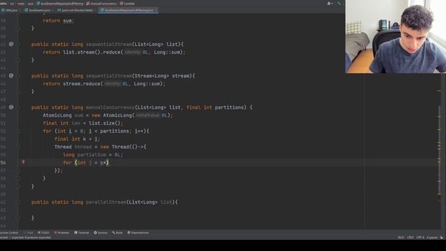Click the line separator CRLF status entry
This screenshot has width=446, height=251.
point(410,237)
